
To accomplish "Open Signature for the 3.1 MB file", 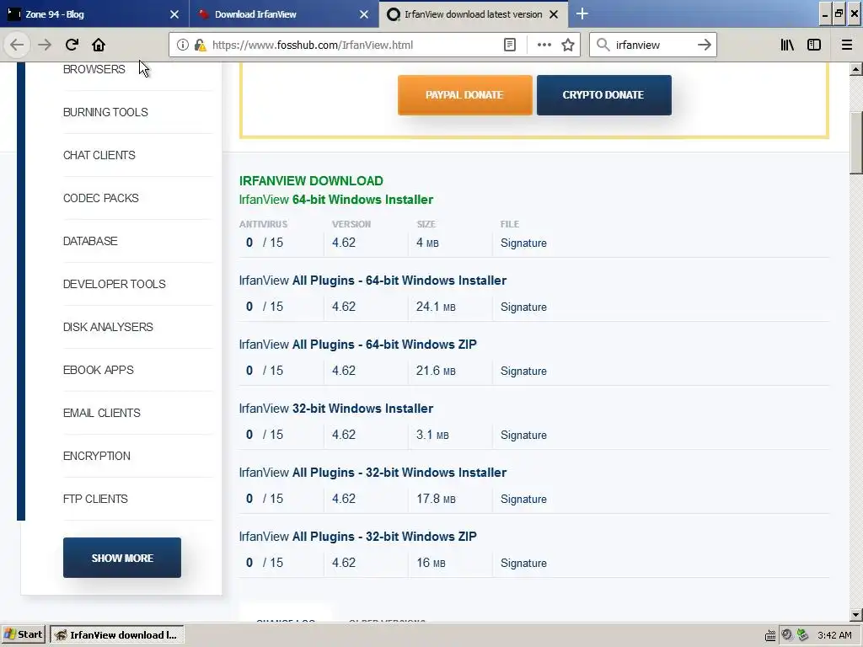I will pyautogui.click(x=523, y=435).
